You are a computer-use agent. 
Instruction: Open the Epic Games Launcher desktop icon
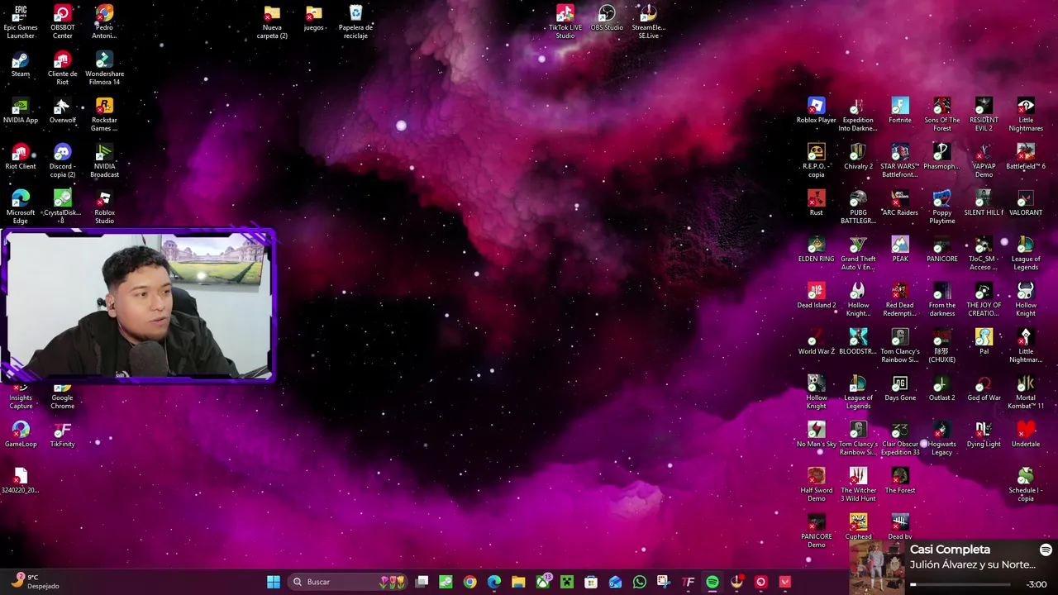click(21, 21)
